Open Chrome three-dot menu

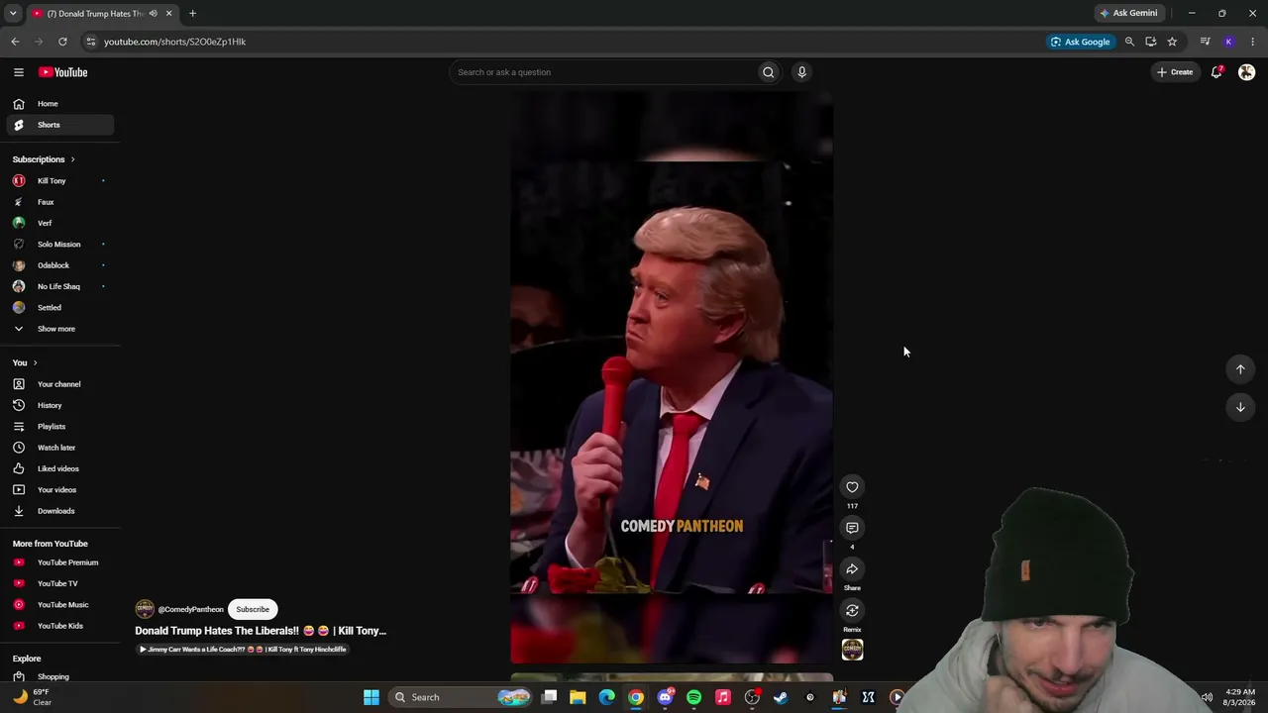click(1253, 42)
